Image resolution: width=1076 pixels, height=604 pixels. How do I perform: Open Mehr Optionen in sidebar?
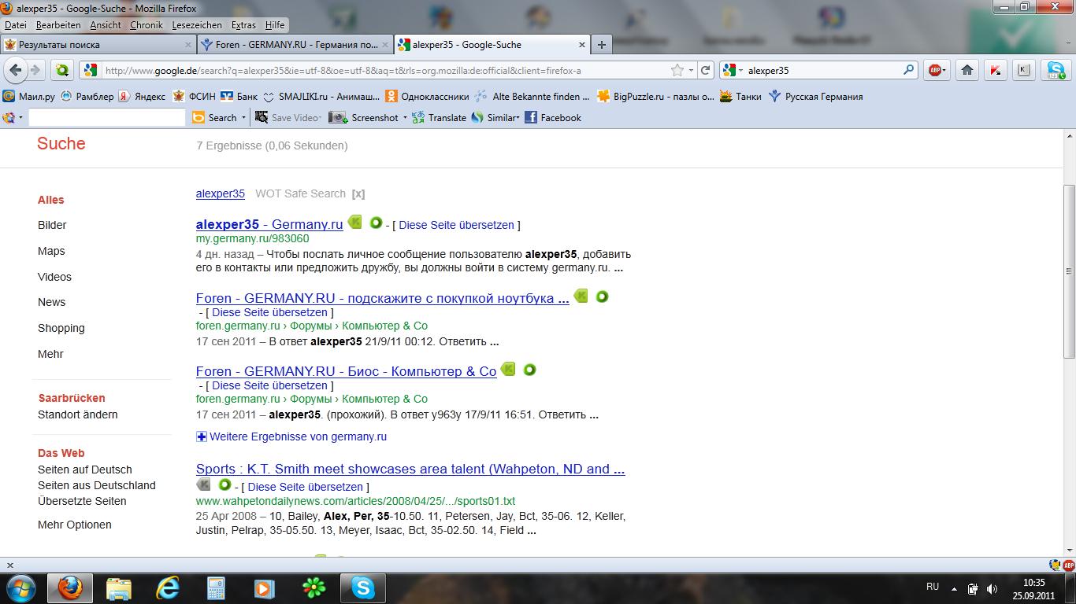click(75, 525)
